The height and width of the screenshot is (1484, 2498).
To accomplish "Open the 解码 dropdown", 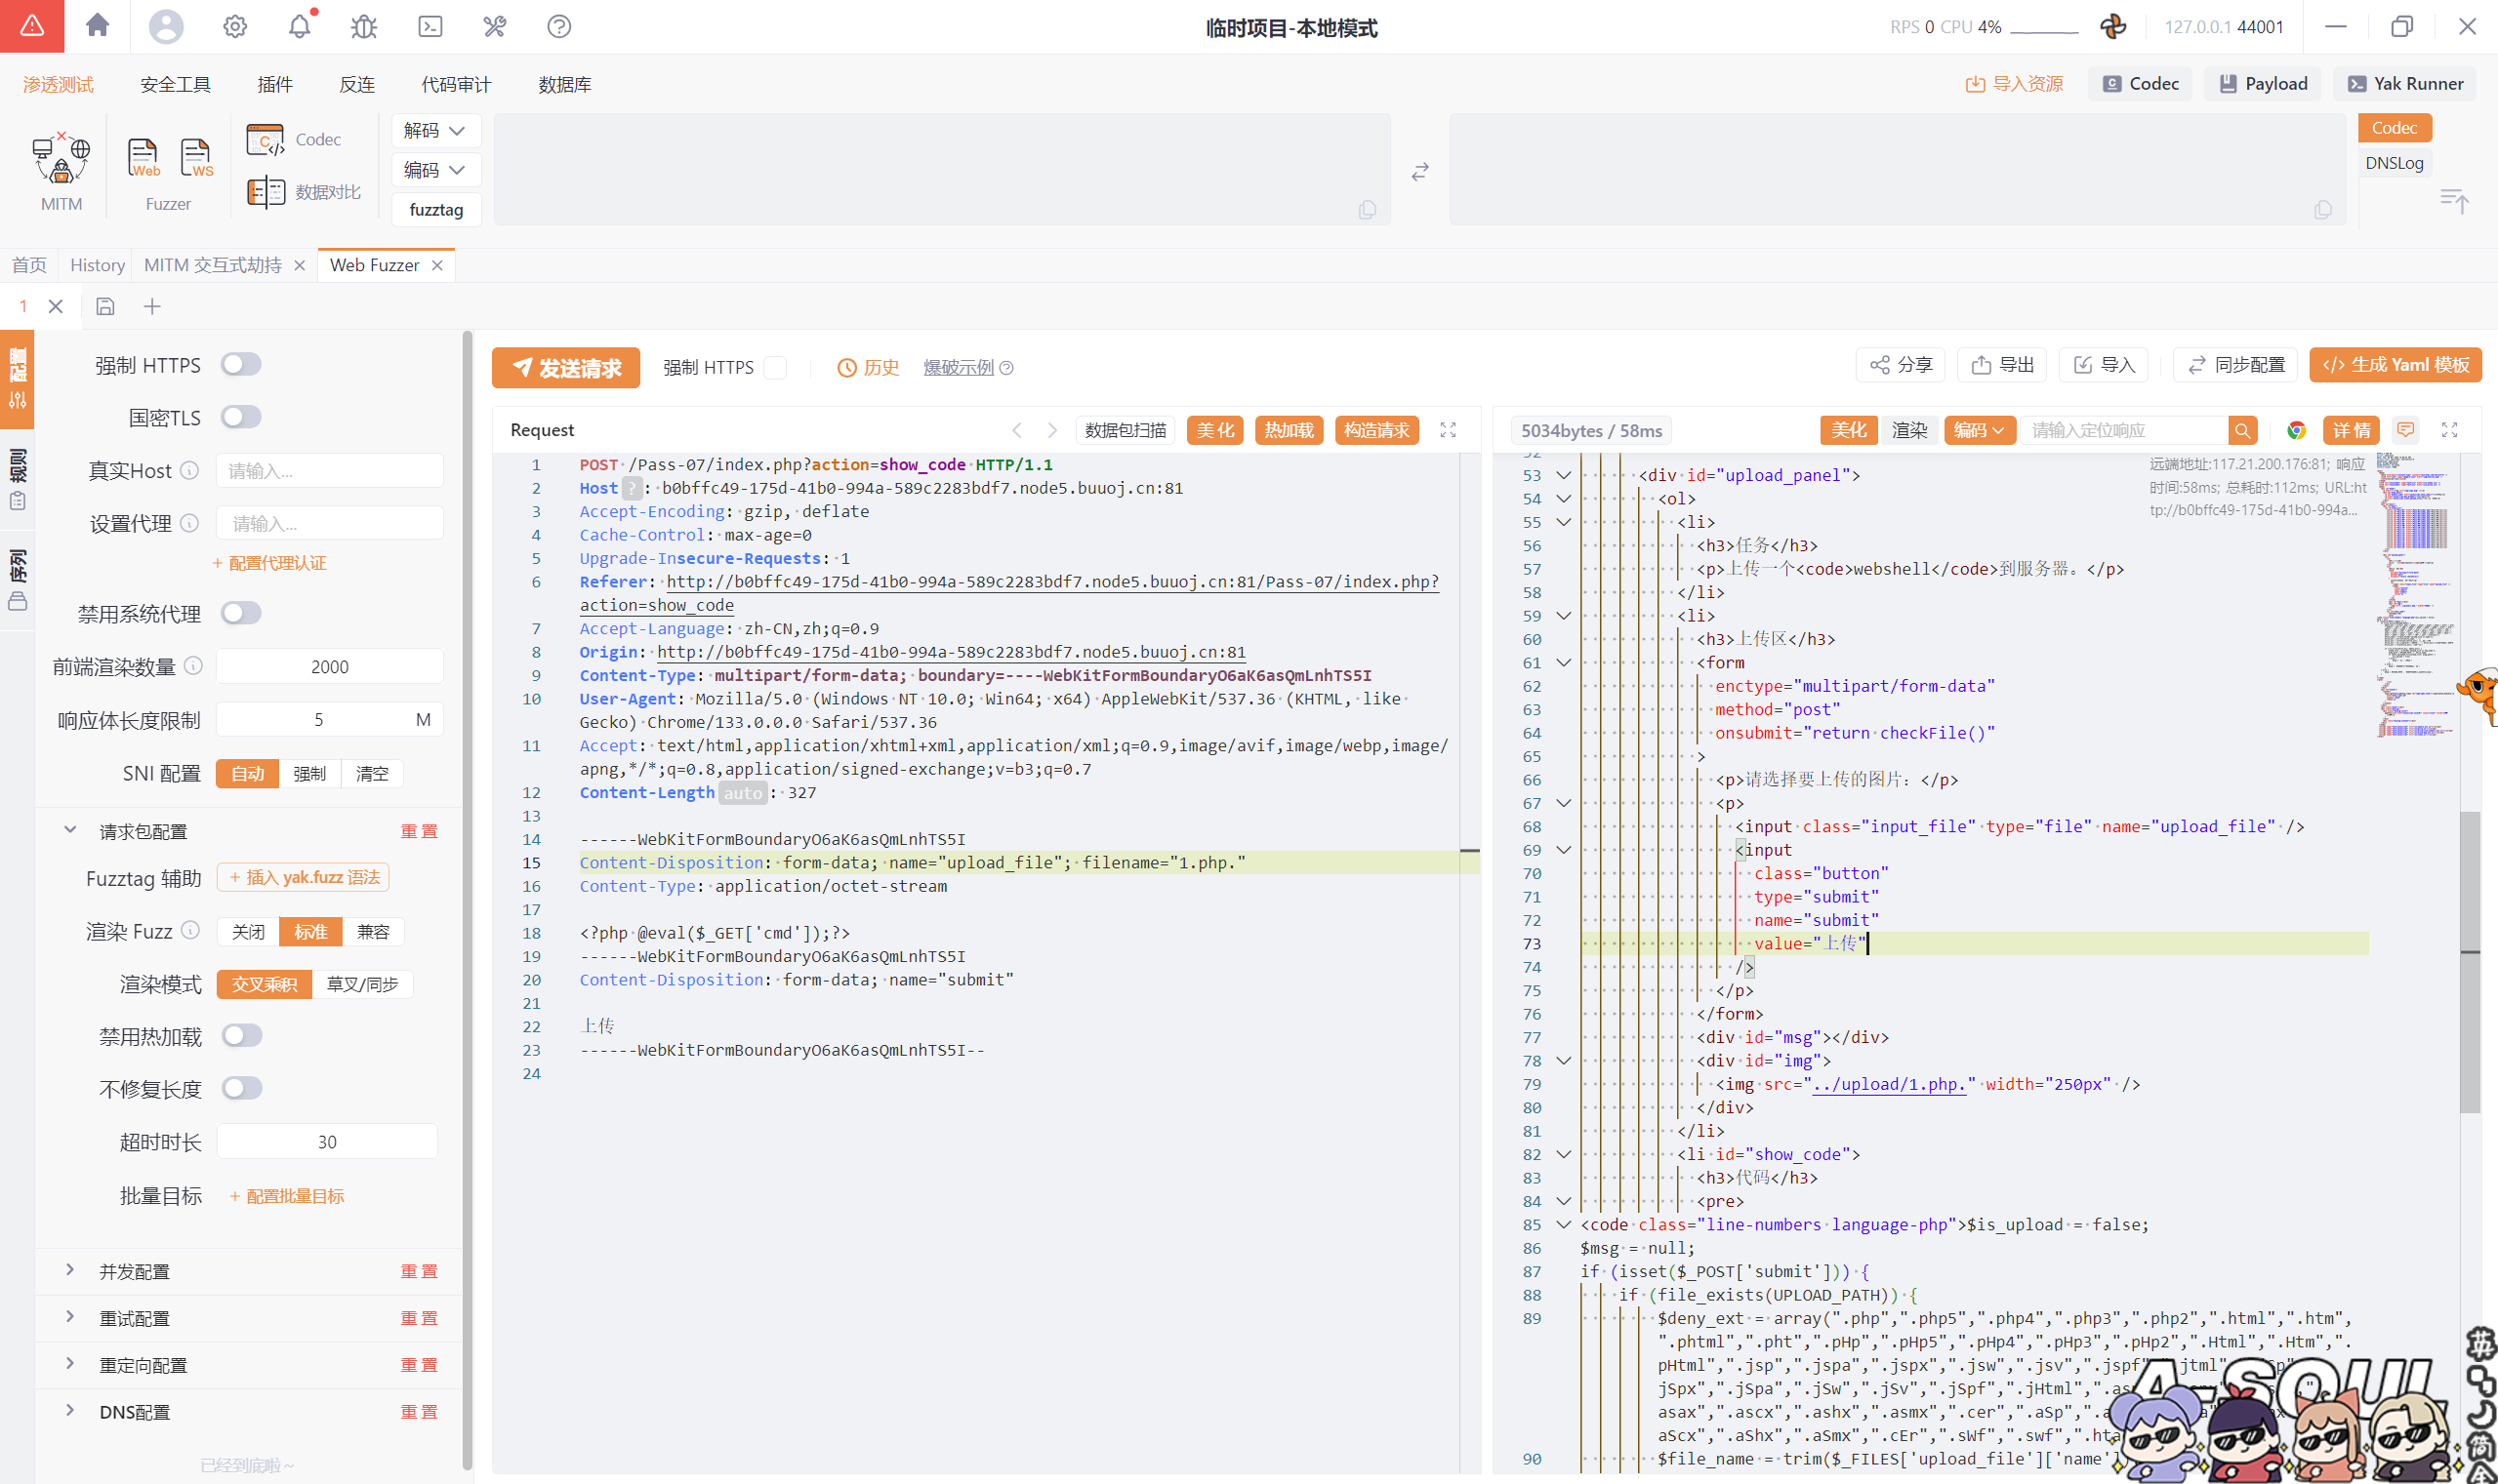I will coord(435,131).
